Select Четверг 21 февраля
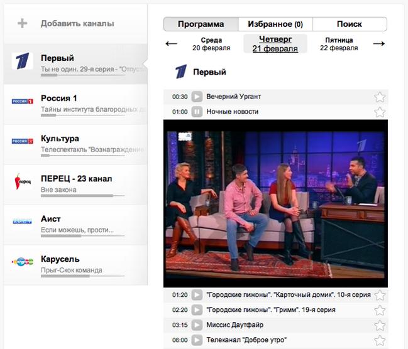This screenshot has height=349, width=408. click(275, 44)
